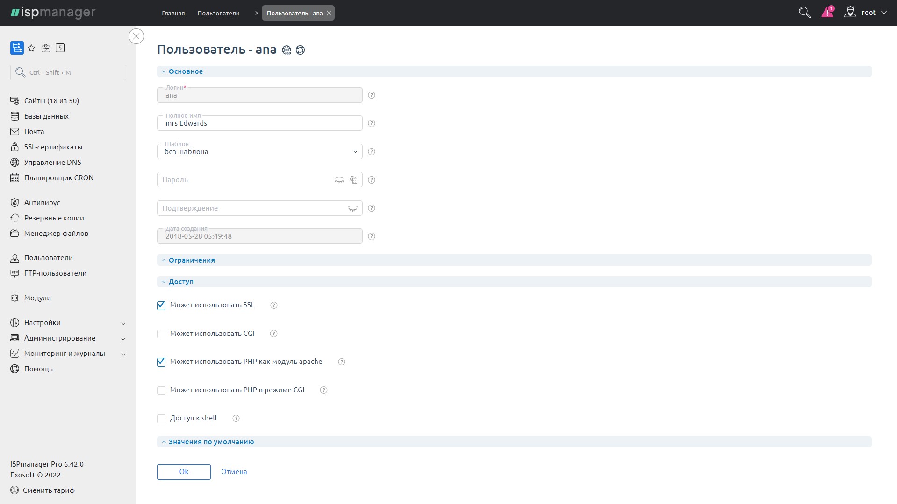Open Базы данных in sidebar menu
This screenshot has width=897, height=504.
tap(46, 116)
